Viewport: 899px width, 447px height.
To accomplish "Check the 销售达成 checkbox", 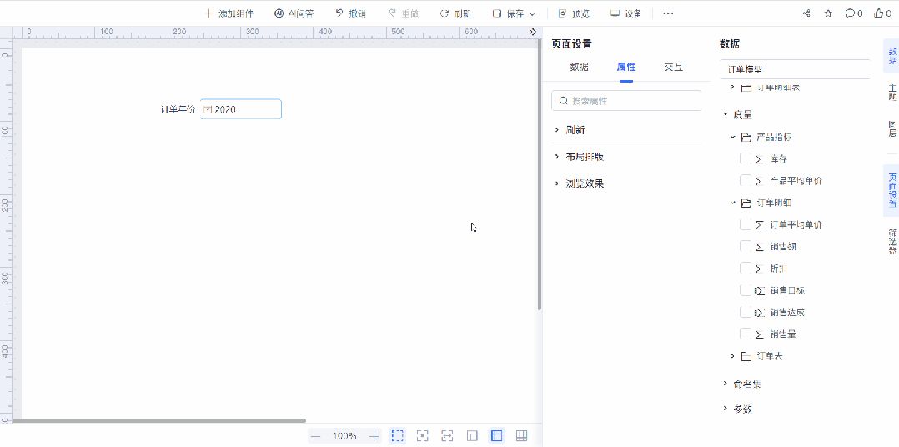I will [746, 313].
